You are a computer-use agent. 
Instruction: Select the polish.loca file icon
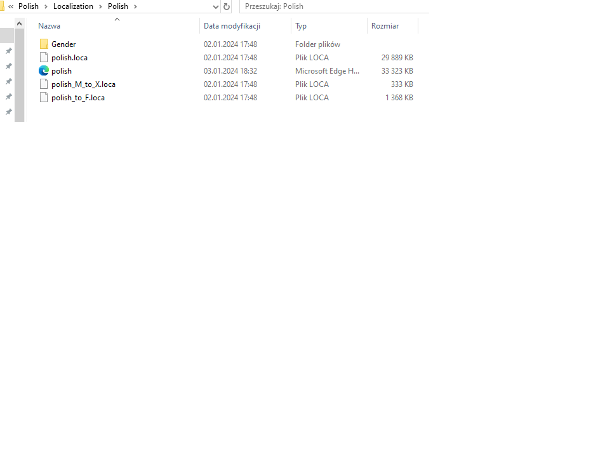[x=44, y=58]
